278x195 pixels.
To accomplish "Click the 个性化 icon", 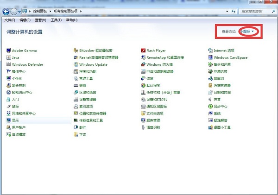I will pos(8,78).
